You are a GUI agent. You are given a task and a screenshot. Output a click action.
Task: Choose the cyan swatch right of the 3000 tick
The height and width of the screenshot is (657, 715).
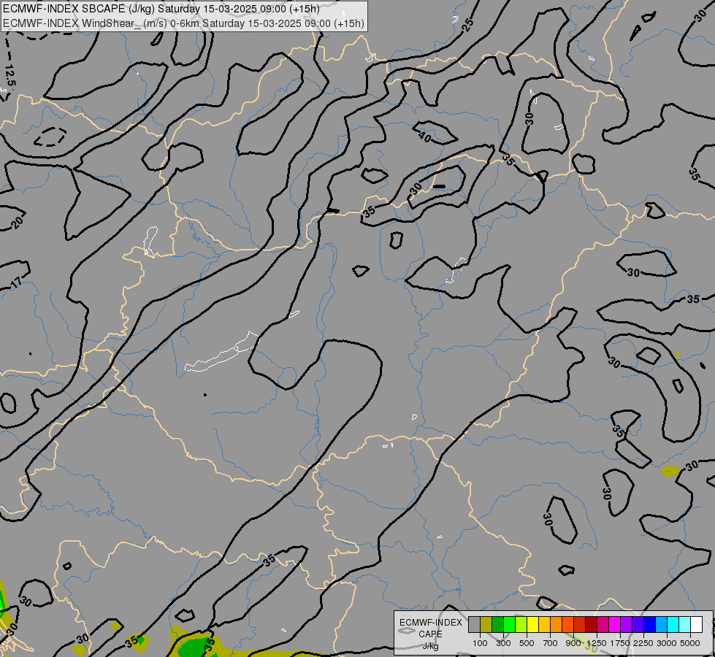click(x=673, y=624)
